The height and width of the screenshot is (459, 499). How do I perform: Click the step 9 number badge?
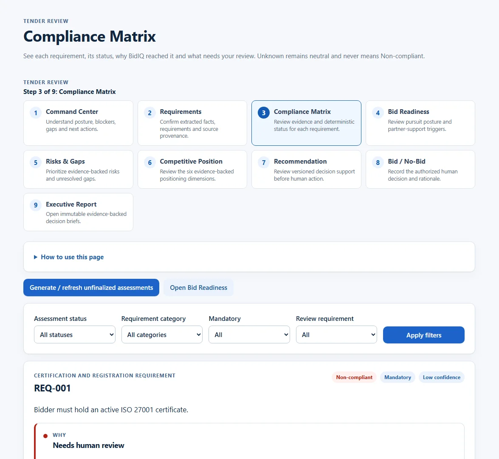(x=36, y=205)
